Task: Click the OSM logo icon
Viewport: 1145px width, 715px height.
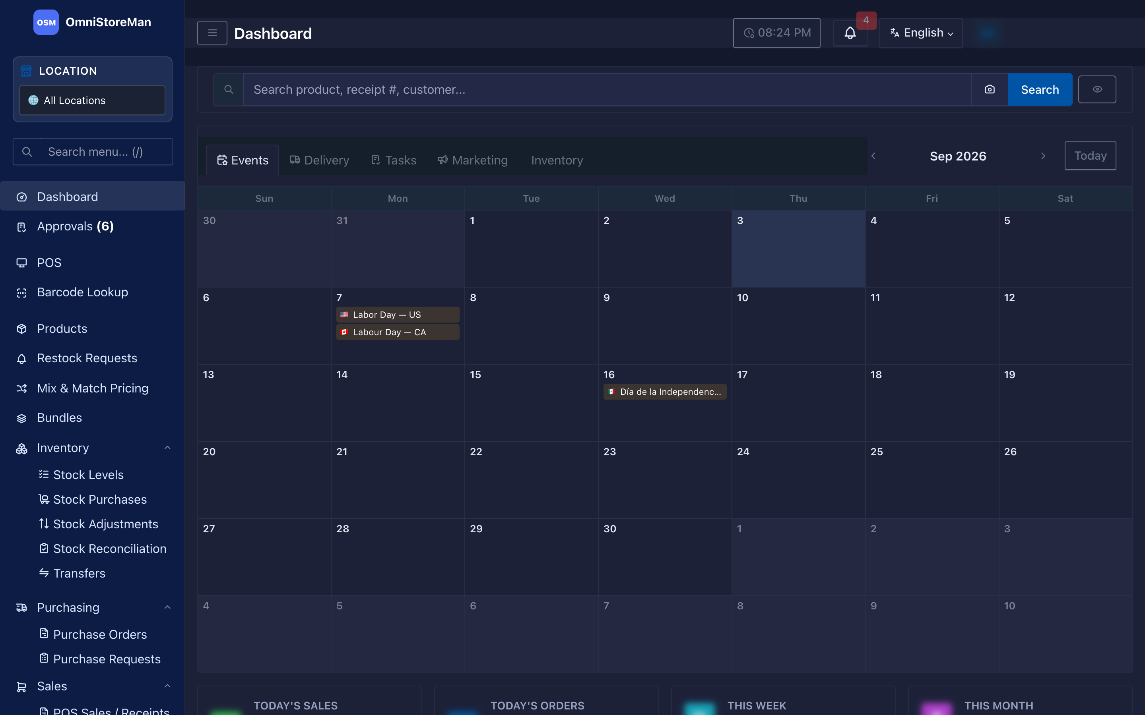Action: tap(46, 22)
